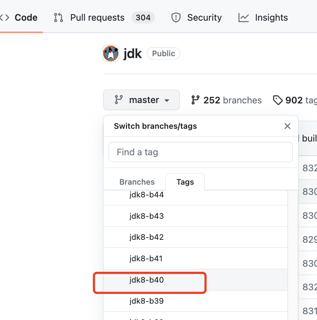Click the tag icon beside 902 tags
Viewport: 317px width, 320px height.
[278, 100]
